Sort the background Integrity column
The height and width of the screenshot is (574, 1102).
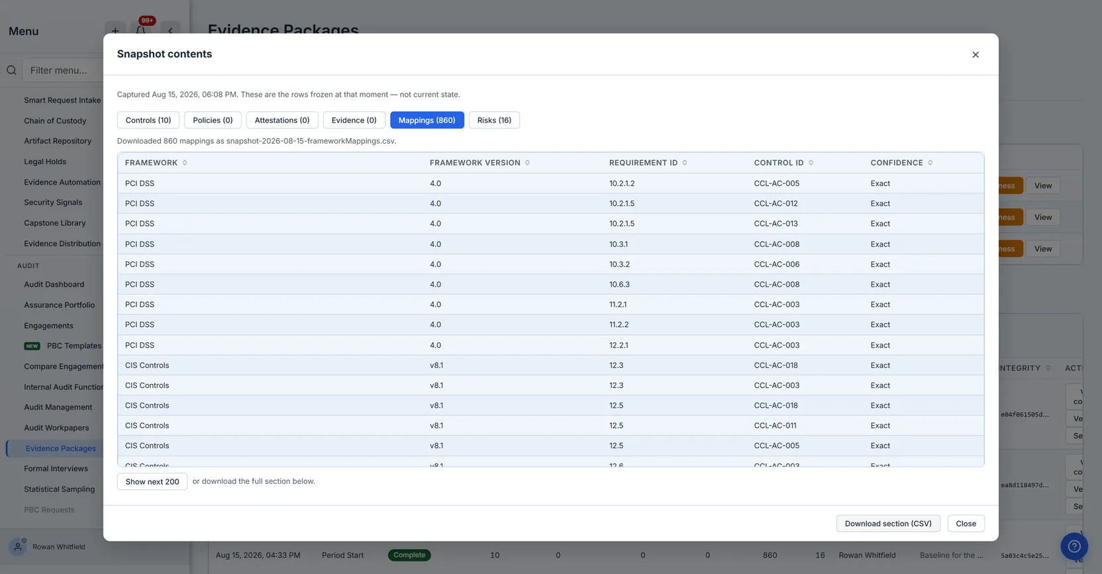(1048, 368)
